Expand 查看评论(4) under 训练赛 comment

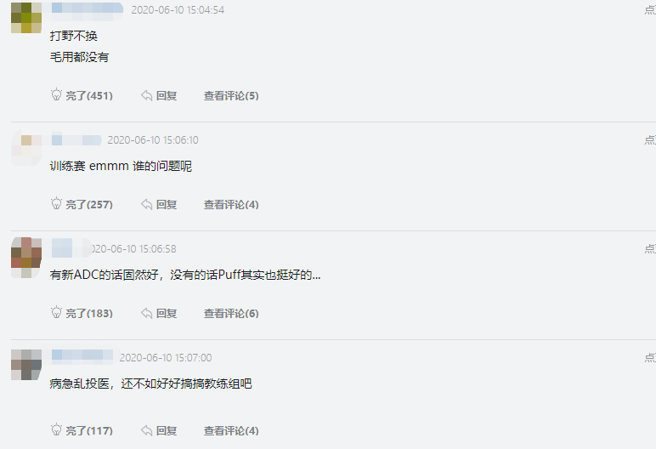(x=231, y=205)
